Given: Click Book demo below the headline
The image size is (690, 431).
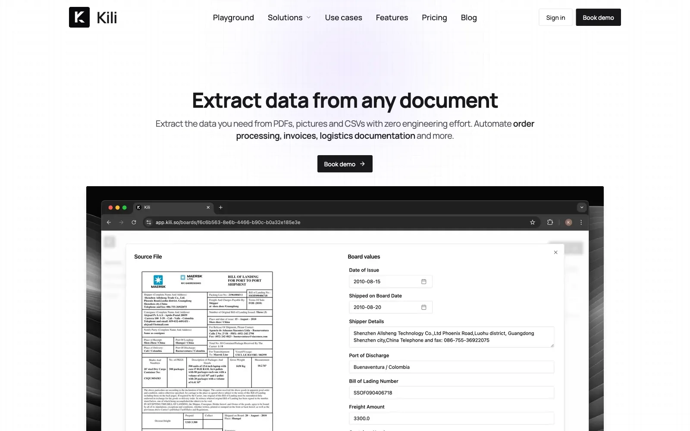Looking at the screenshot, I should click(345, 164).
